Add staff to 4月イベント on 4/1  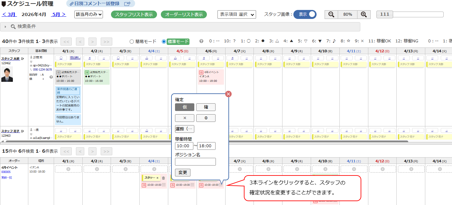68,169
